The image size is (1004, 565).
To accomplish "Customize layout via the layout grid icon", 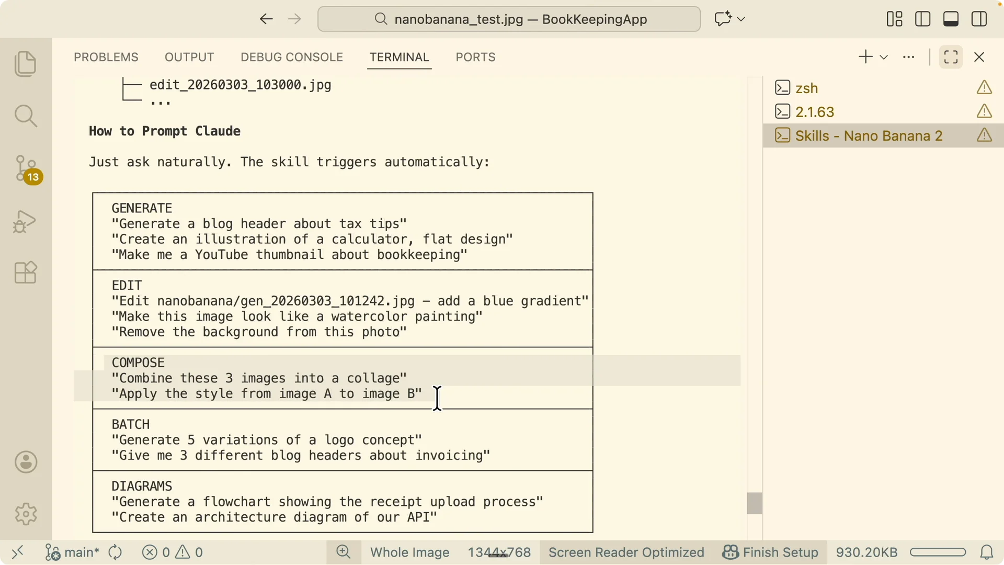I will [x=895, y=19].
